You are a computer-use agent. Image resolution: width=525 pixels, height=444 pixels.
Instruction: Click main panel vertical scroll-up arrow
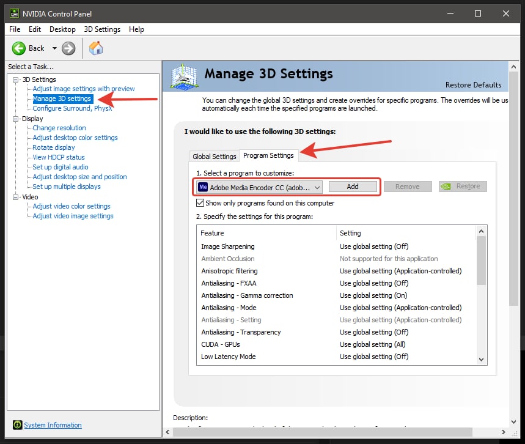(513, 67)
